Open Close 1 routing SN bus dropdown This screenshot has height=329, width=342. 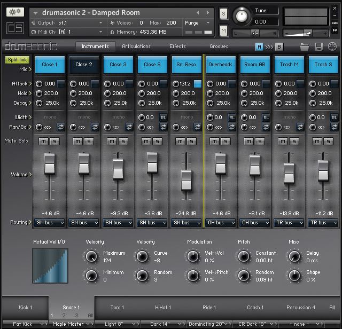[x=50, y=223]
